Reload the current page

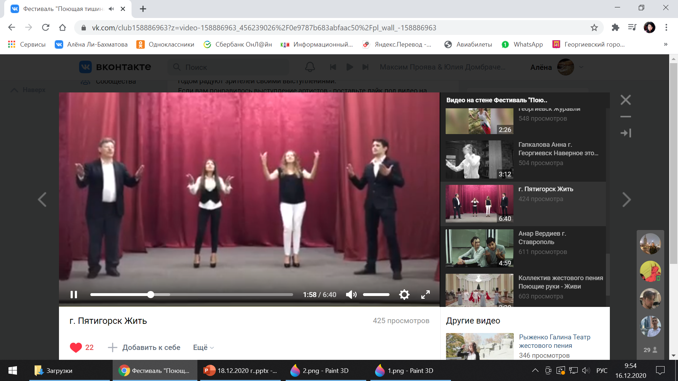(46, 28)
